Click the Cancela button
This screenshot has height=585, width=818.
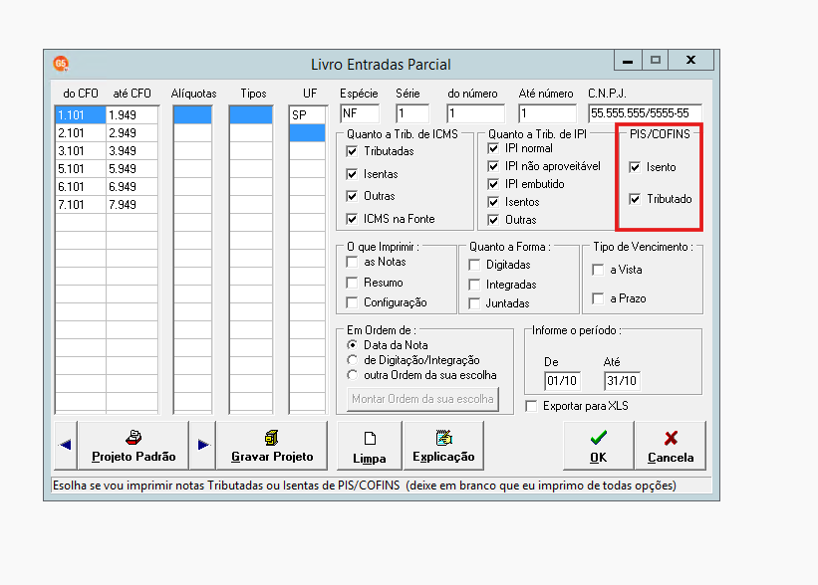(671, 446)
